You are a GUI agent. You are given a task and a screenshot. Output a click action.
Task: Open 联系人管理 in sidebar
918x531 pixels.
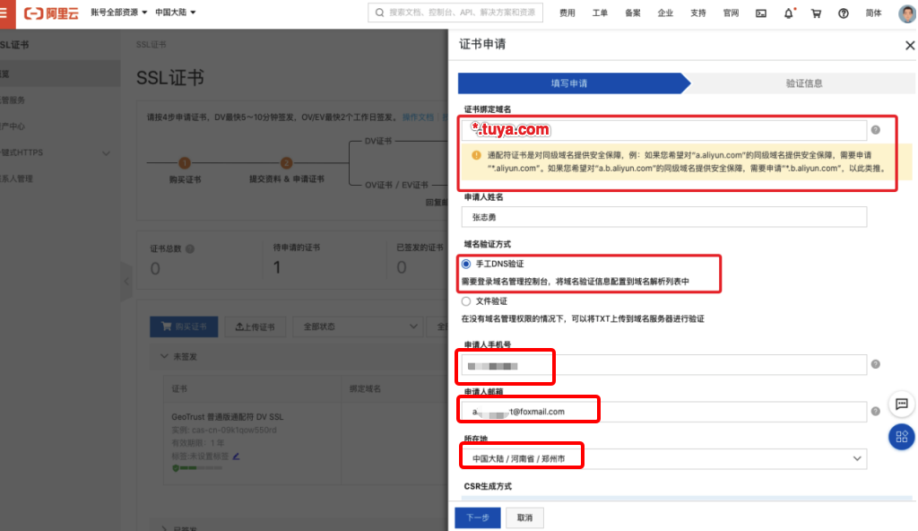pyautogui.click(x=16, y=178)
